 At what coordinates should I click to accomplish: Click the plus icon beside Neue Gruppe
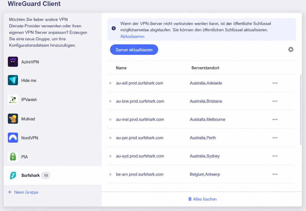10,192
